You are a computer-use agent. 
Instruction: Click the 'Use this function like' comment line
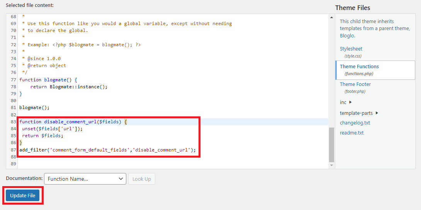pyautogui.click(x=127, y=24)
